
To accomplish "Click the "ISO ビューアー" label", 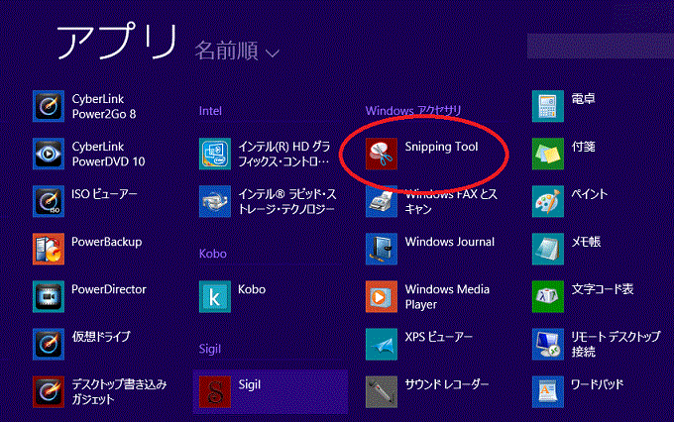I will click(x=104, y=194).
